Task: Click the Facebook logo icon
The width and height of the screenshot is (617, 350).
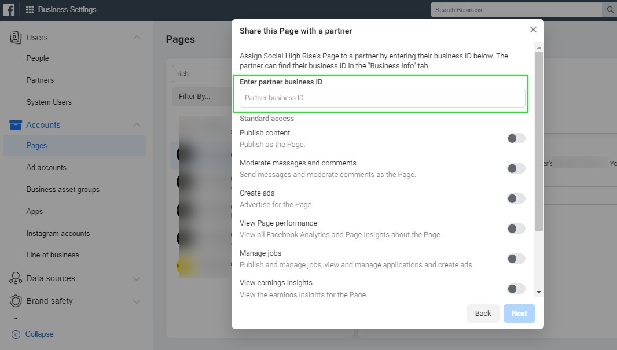Action: pyautogui.click(x=9, y=9)
